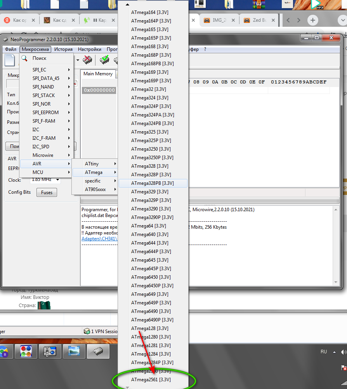Click the browser tab list chevron button
The height and width of the screenshot is (389, 347).
(343, 20)
